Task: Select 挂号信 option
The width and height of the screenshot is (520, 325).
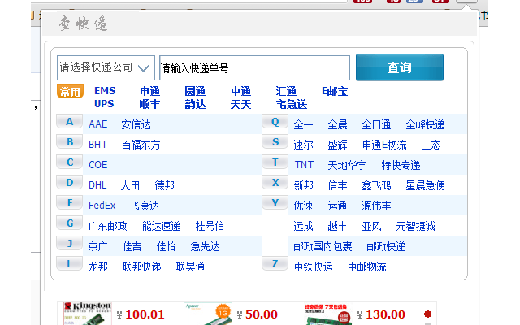Action: pyautogui.click(x=210, y=226)
